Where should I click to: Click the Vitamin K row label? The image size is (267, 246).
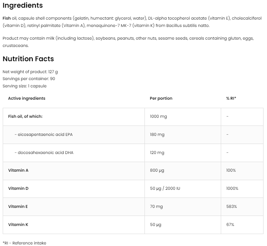click(x=18, y=224)
